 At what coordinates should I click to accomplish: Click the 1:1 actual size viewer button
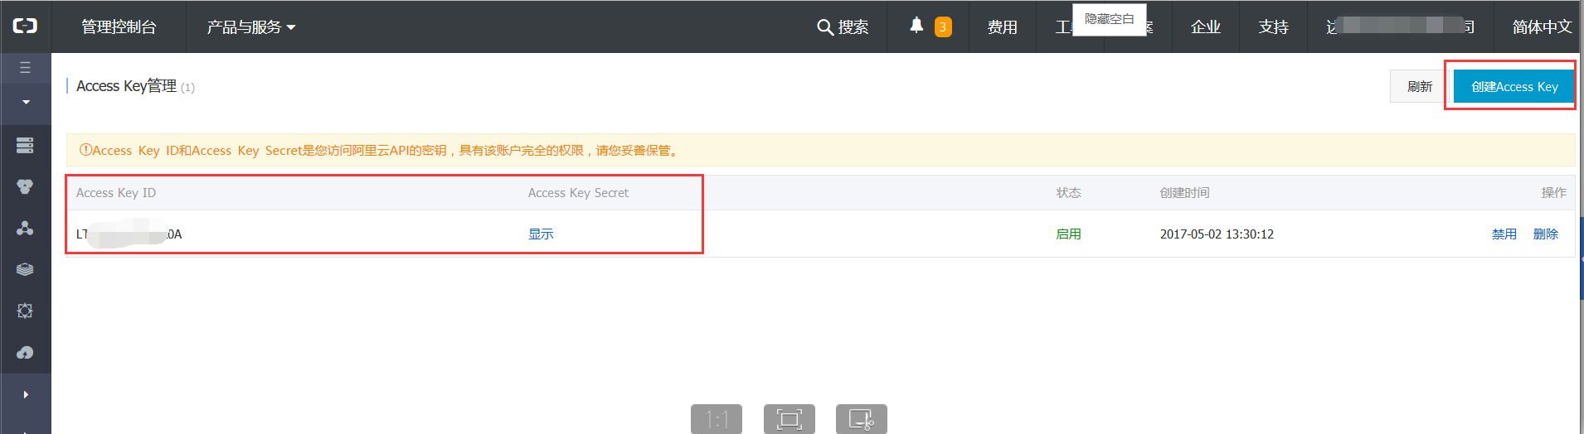[x=717, y=419]
